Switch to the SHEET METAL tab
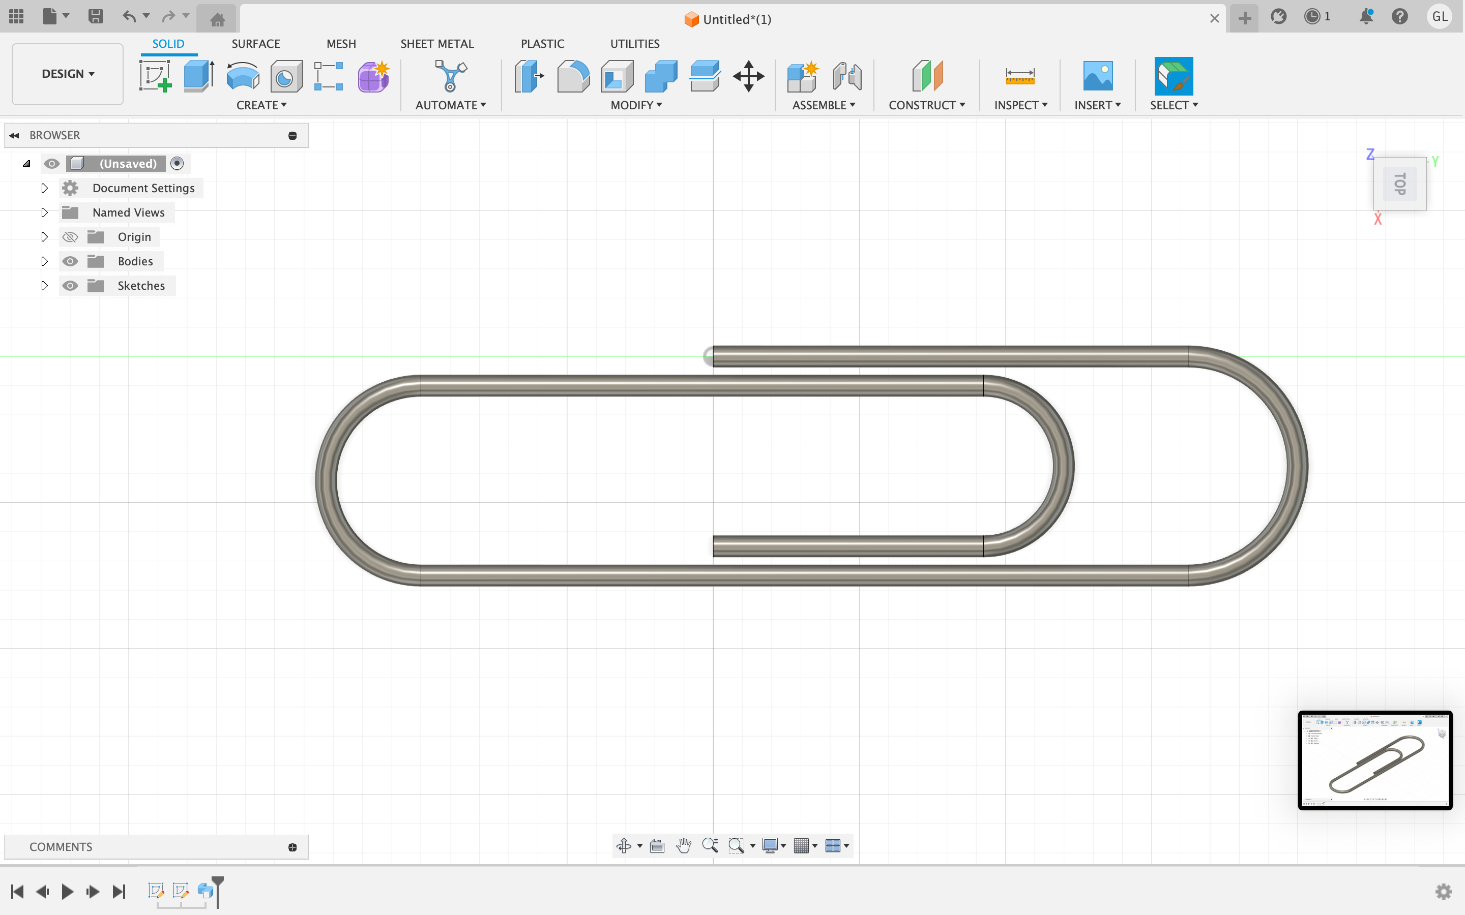 (x=436, y=44)
